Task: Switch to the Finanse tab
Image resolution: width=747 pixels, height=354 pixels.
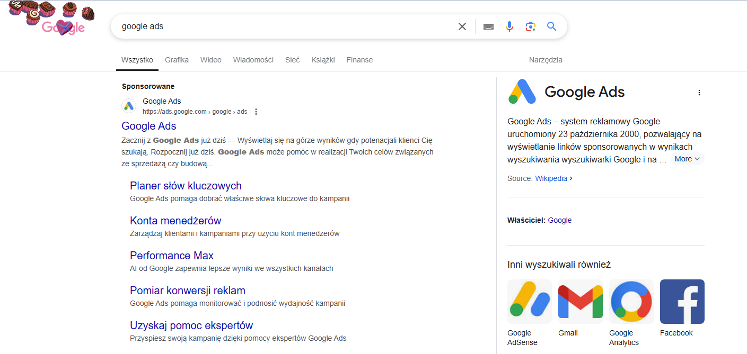Action: pyautogui.click(x=359, y=60)
